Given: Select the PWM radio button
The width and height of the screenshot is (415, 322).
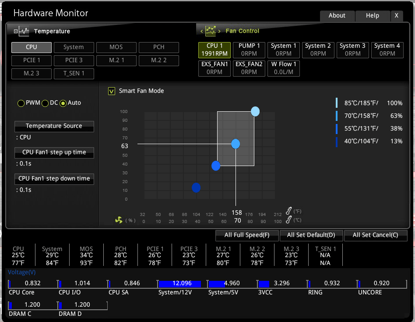Looking at the screenshot, I should click(x=21, y=103).
